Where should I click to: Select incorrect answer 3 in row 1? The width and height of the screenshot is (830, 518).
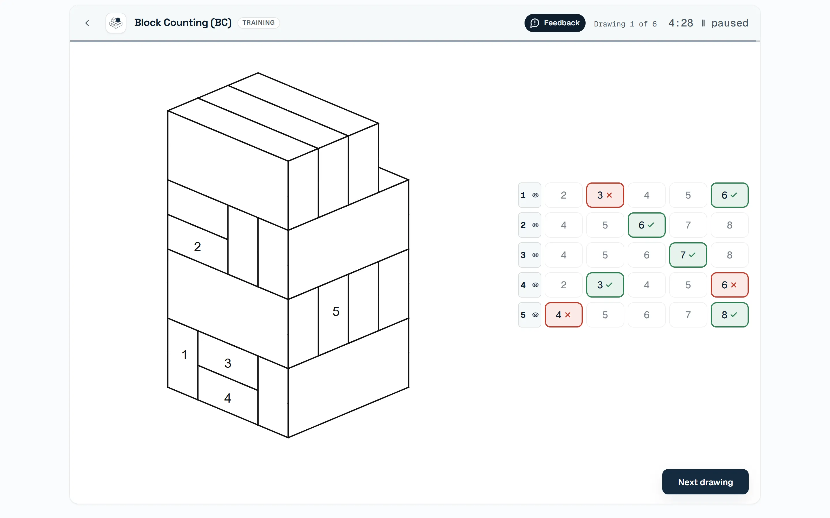click(x=605, y=195)
